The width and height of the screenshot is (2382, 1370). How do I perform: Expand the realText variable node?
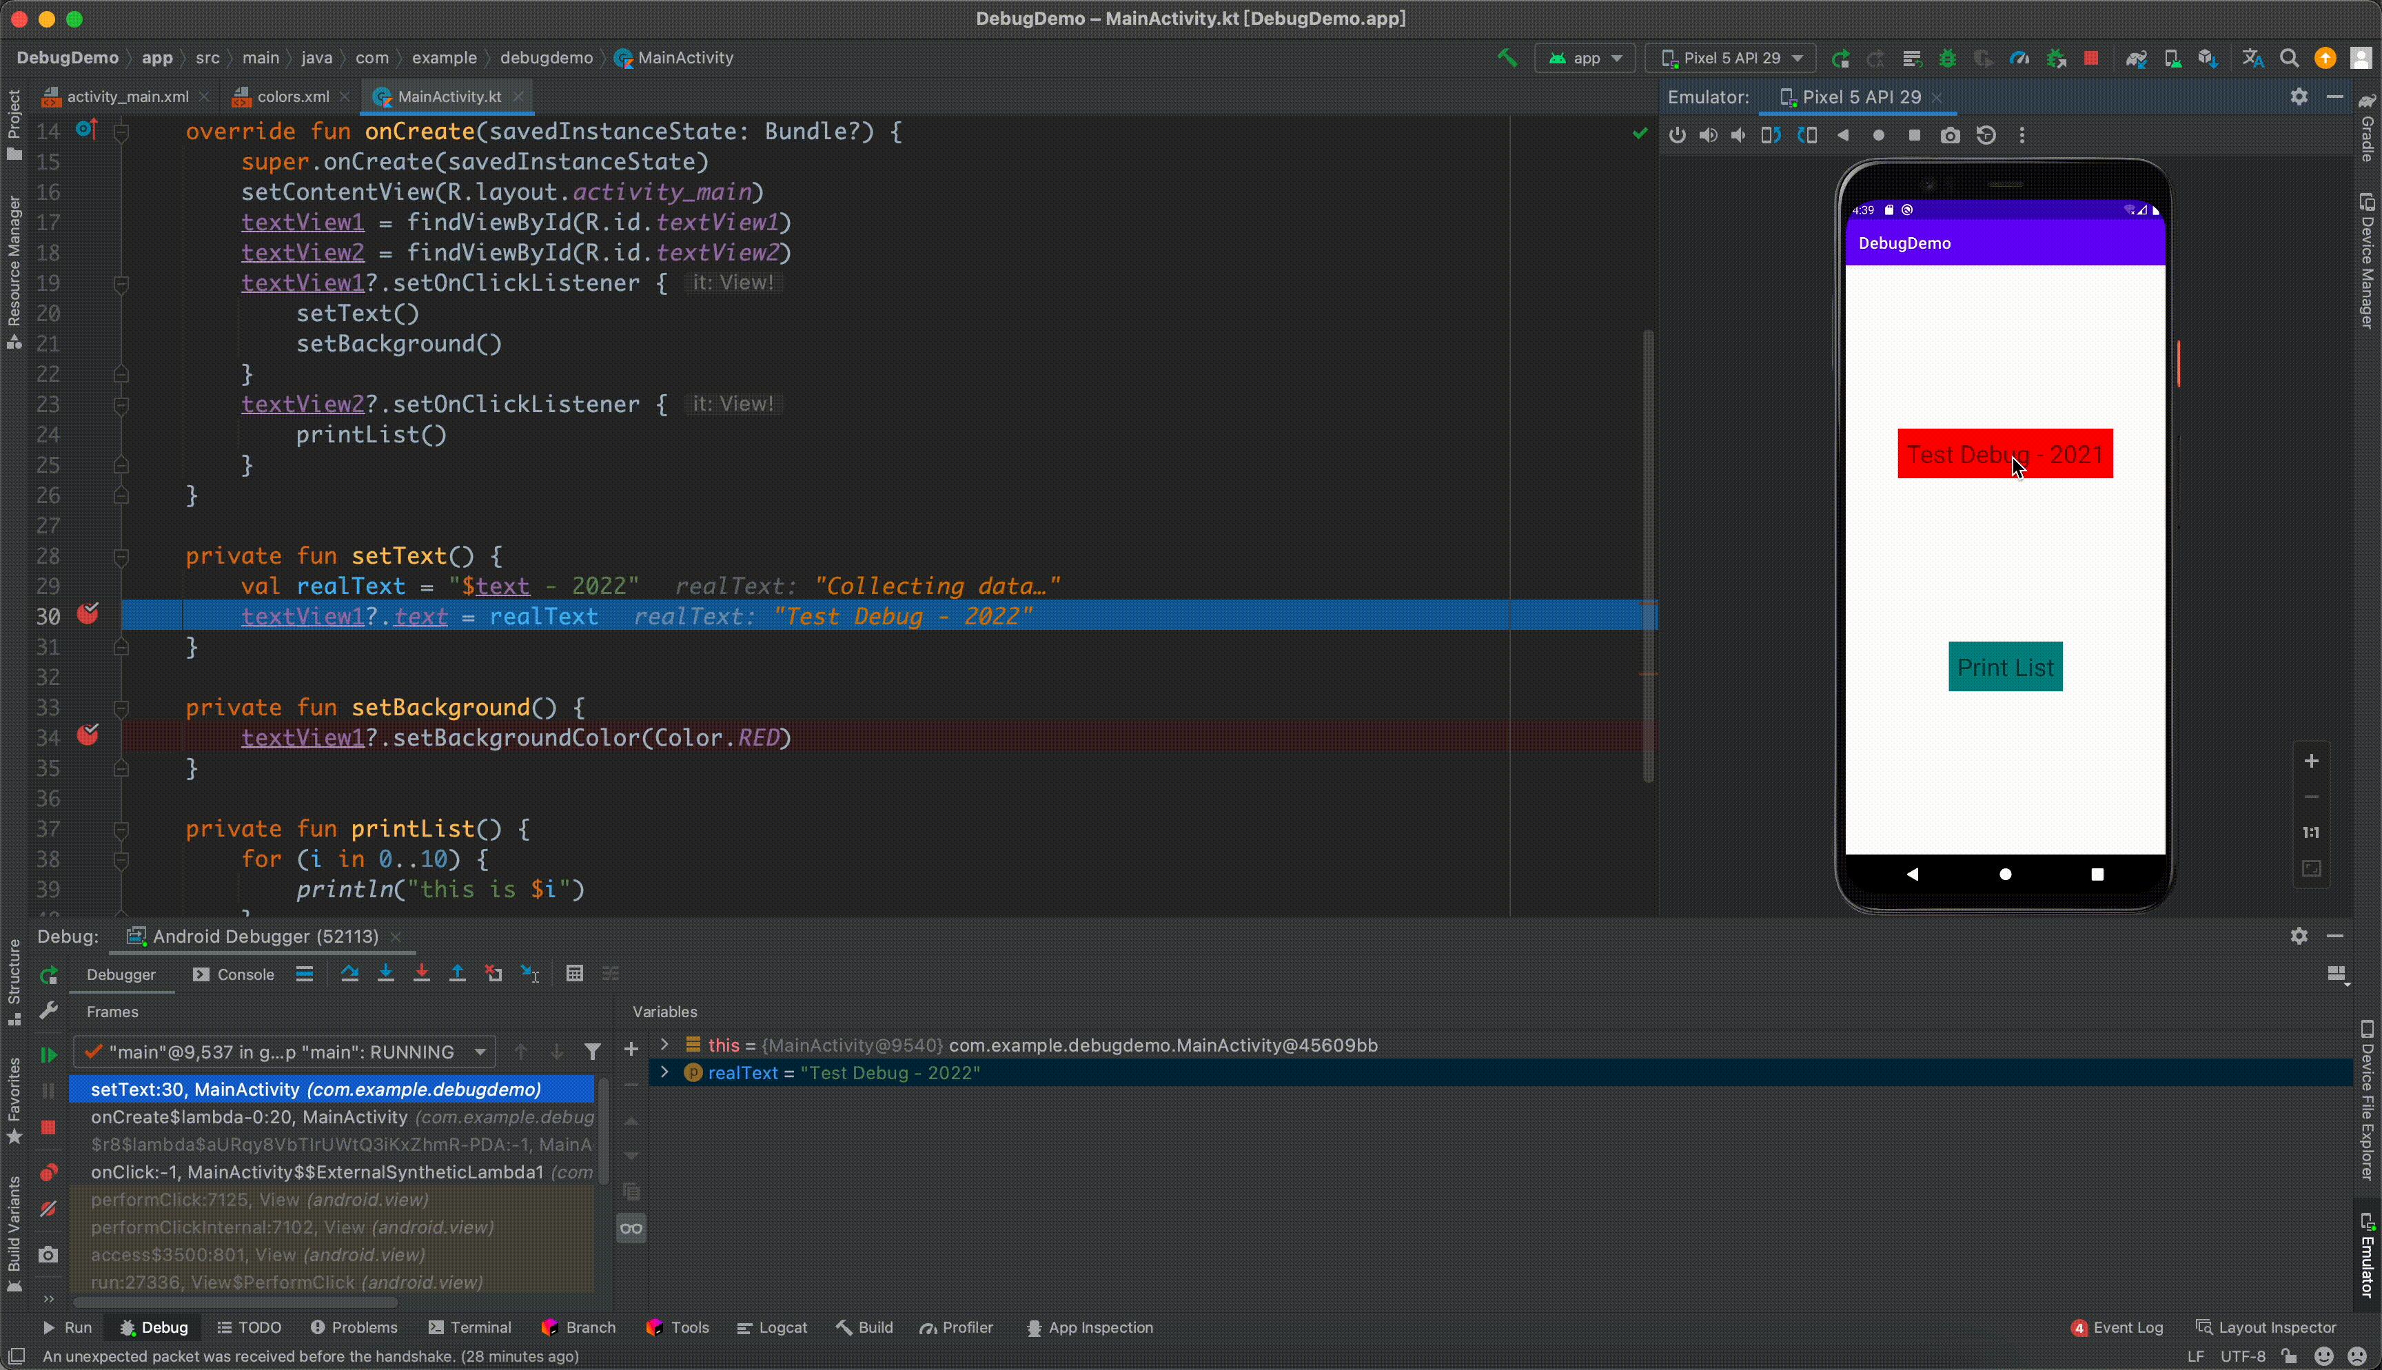click(665, 1073)
